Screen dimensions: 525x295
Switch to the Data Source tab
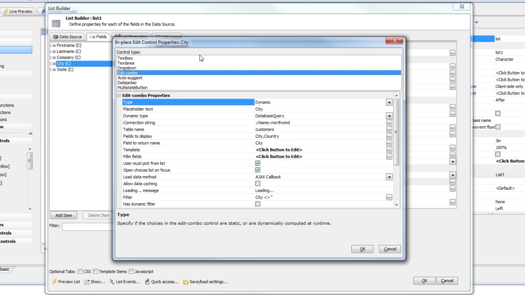click(67, 37)
